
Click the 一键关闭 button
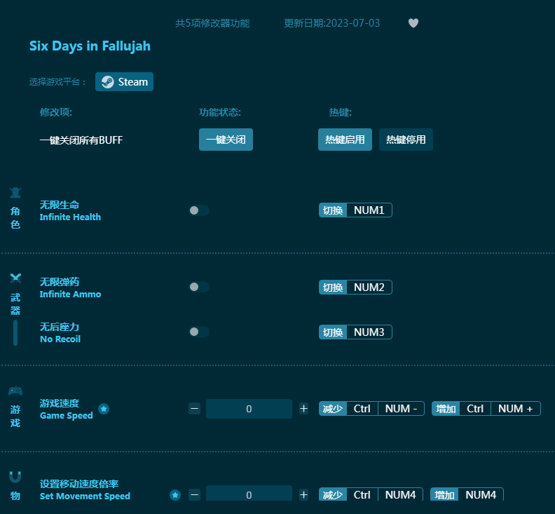pyautogui.click(x=226, y=140)
